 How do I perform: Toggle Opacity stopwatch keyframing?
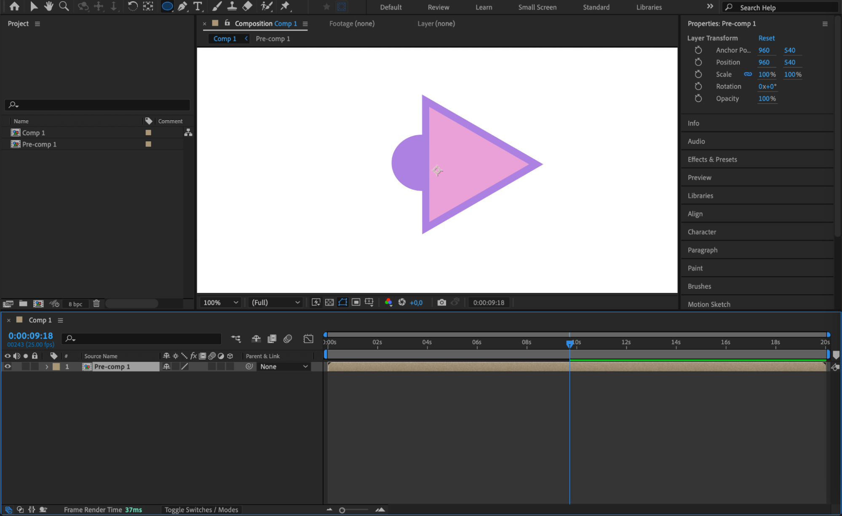coord(698,98)
